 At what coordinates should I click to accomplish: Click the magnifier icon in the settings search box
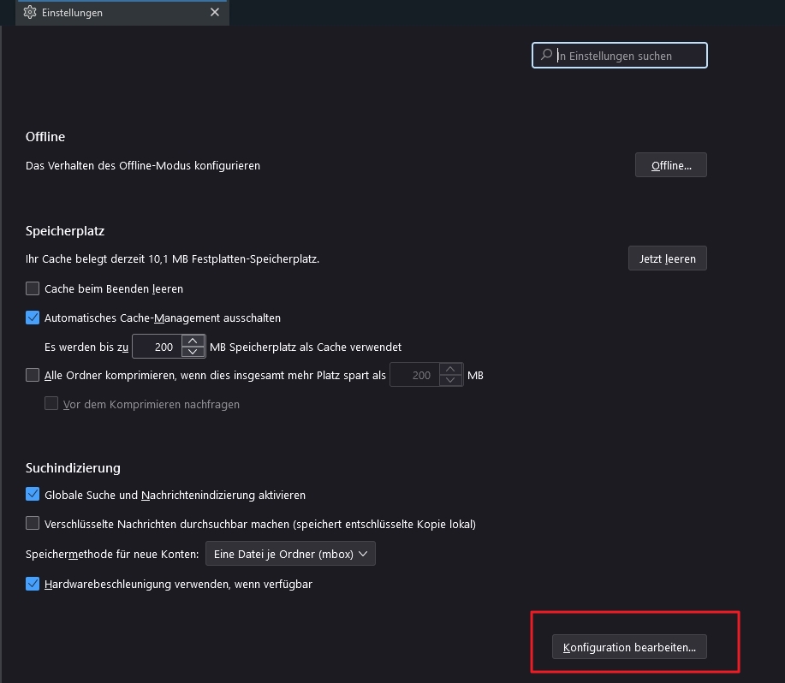pos(545,56)
